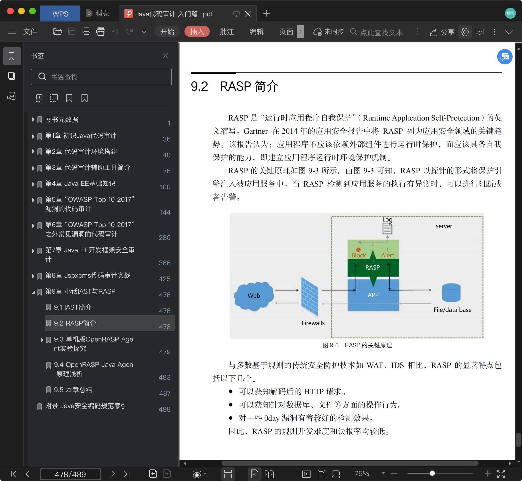This screenshot has height=481, width=522.
Task: Switch to the 页面 ribbon tab
Action: coord(286,31)
